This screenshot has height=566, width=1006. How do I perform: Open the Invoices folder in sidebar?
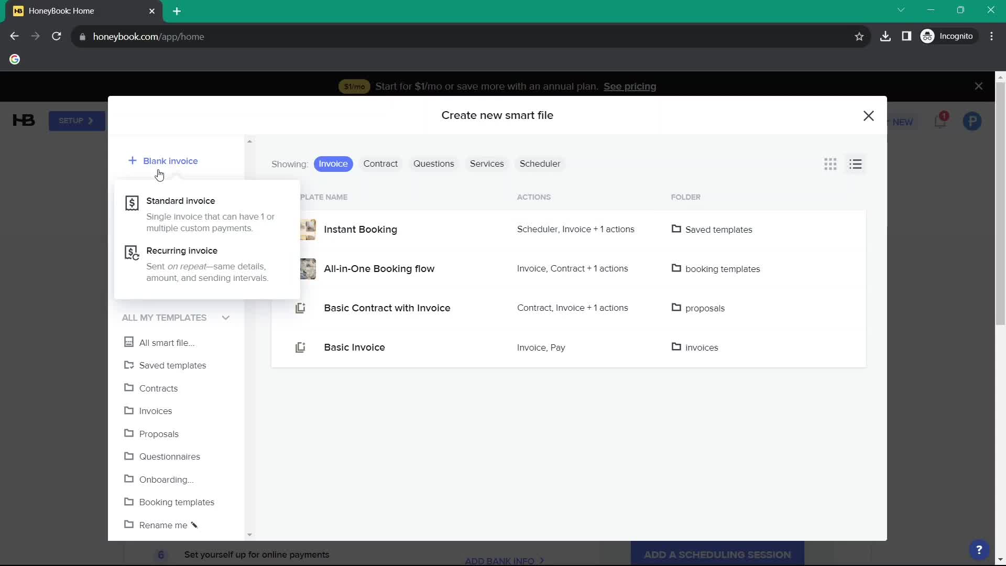click(x=156, y=411)
